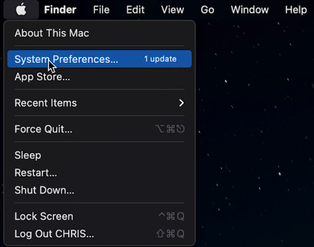Open the File menu
Image resolution: width=314 pixels, height=247 pixels.
(101, 10)
